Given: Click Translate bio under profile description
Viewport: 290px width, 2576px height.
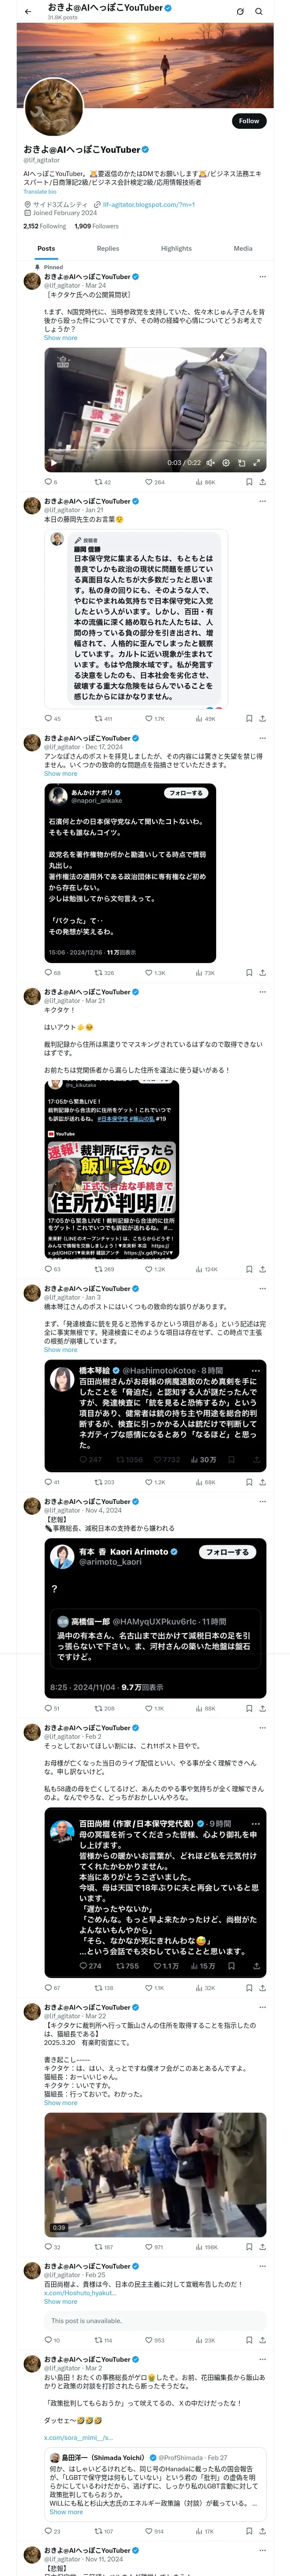Looking at the screenshot, I should 40,191.
